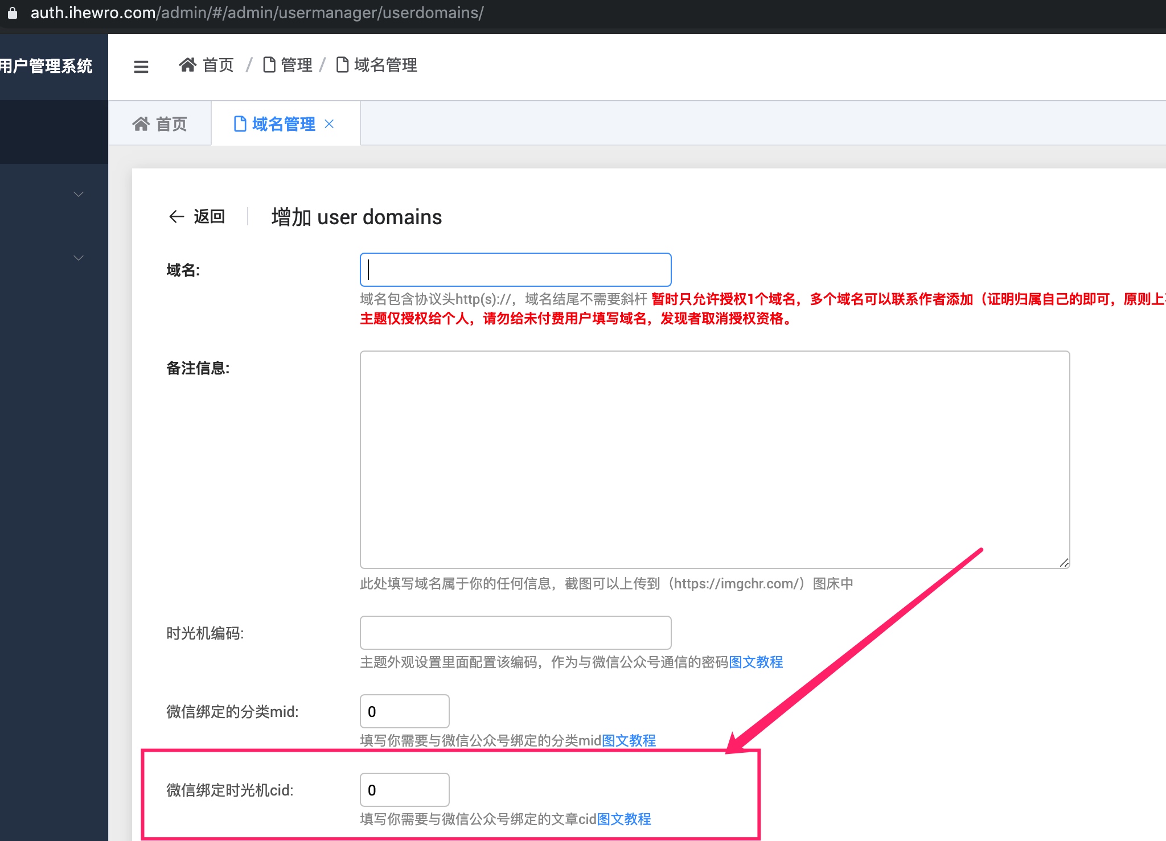The height and width of the screenshot is (841, 1166).
Task: Click the home icon in 首页 tab
Action: point(141,123)
